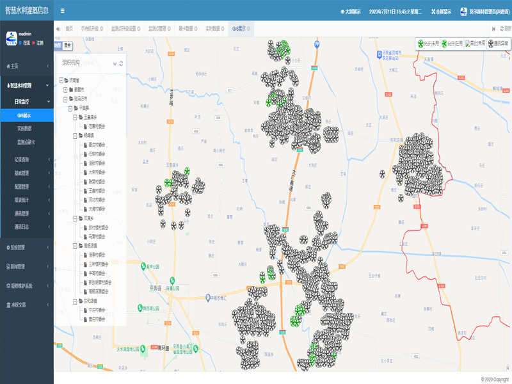The image size is (512, 384).
Task: Click the 通讯异常 legend icon
Action: [x=492, y=44]
